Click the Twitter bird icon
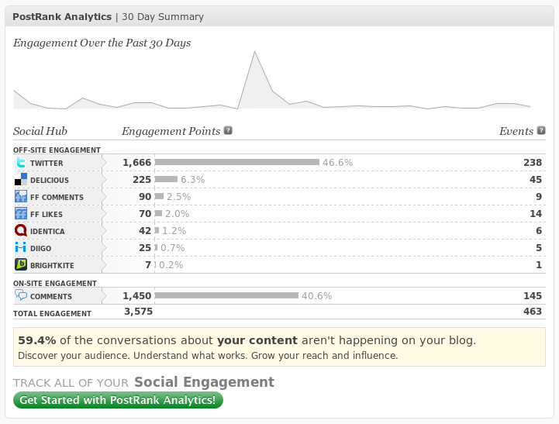 tap(21, 163)
